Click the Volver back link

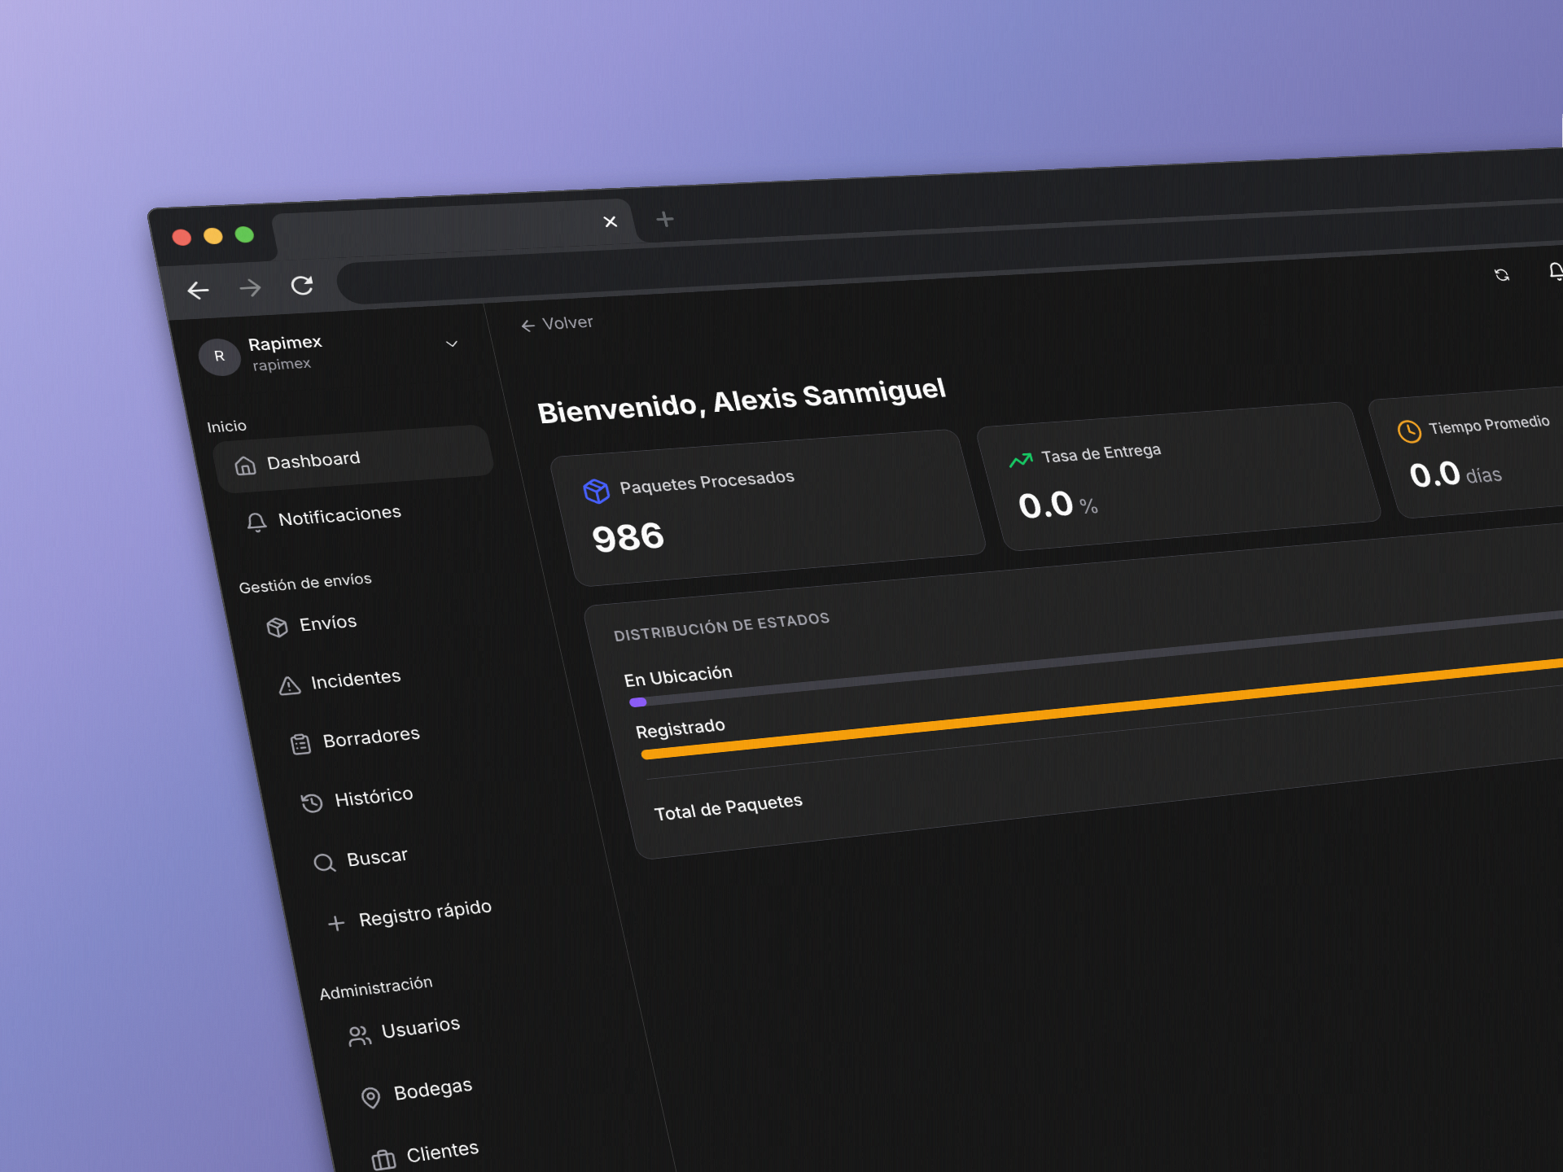click(x=557, y=324)
